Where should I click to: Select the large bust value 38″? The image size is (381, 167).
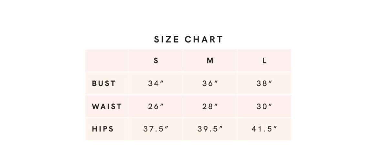[x=264, y=83]
